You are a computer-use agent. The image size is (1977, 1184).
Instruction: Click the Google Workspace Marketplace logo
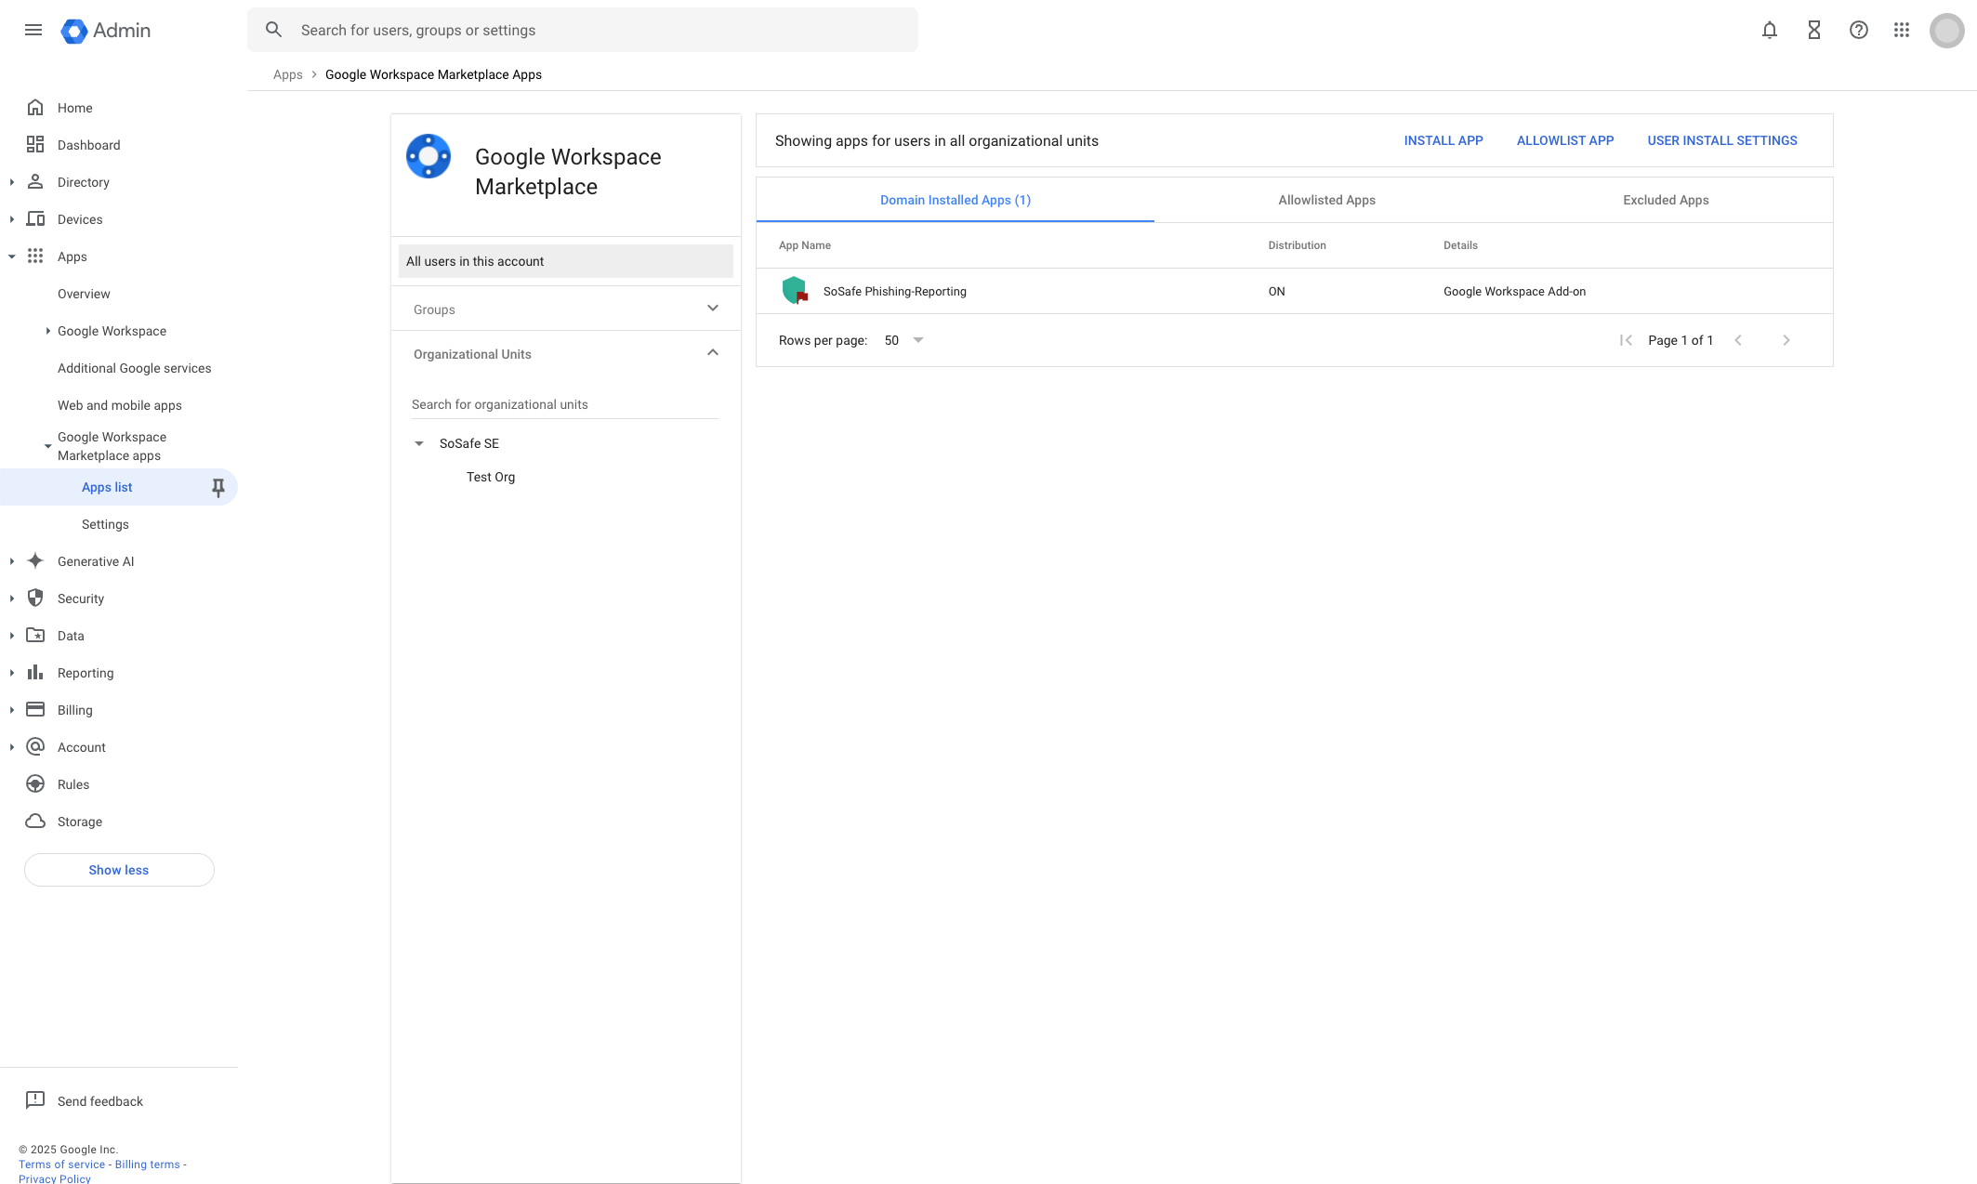(428, 156)
